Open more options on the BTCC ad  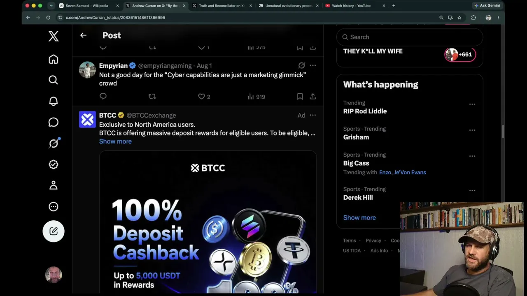click(313, 115)
